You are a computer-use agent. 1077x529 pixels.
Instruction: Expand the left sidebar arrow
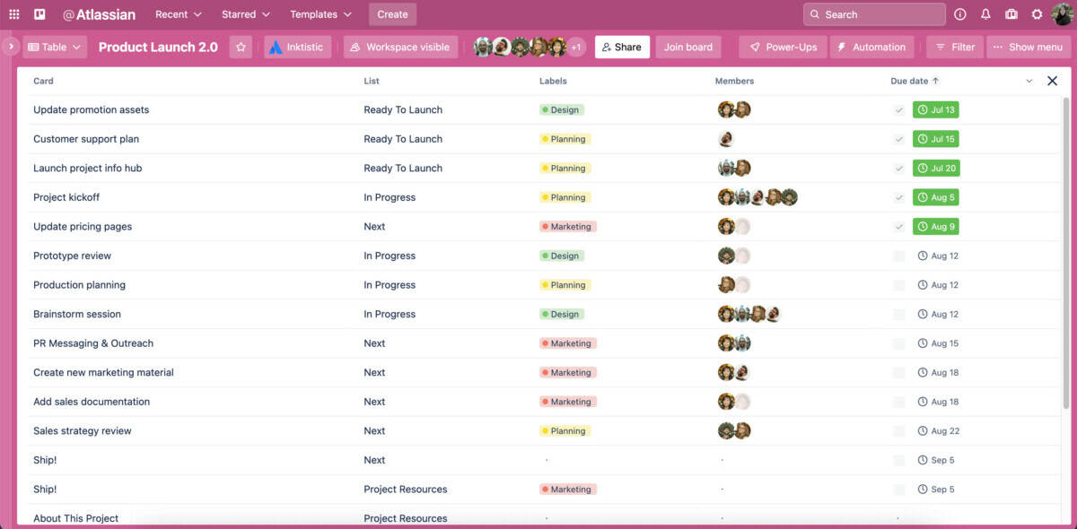(11, 46)
